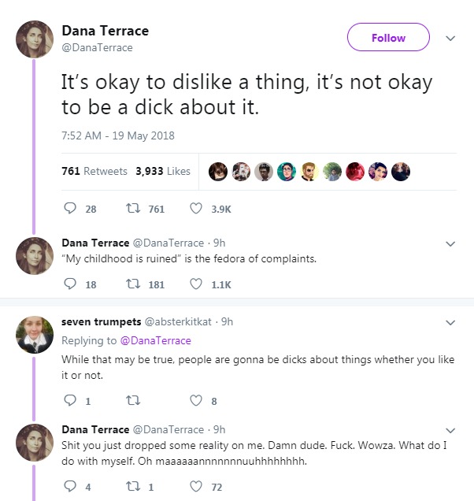This screenshot has width=474, height=501.
Task: Like the 'dropped some reality' tweet
Action: [197, 487]
